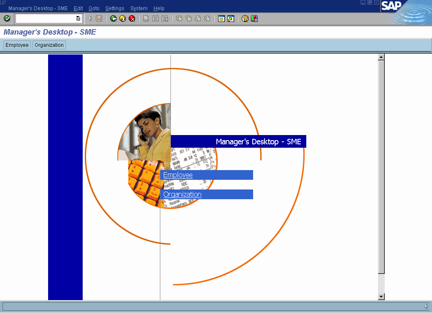This screenshot has height=314, width=432.
Task: Click the Customize Local Layout icon
Action: (x=254, y=19)
